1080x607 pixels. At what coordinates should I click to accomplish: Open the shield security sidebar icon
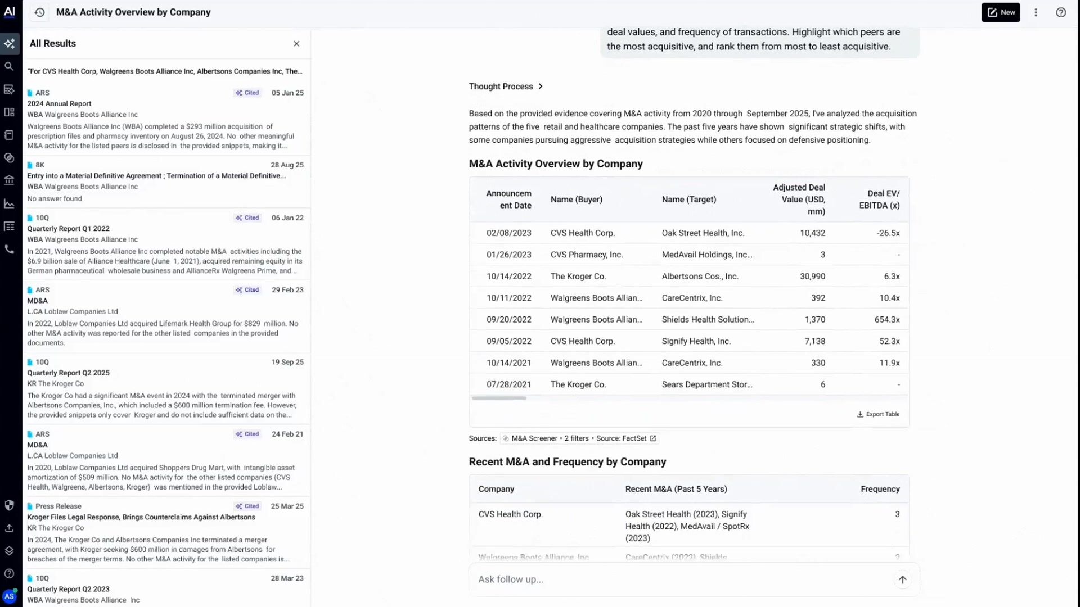[9, 505]
